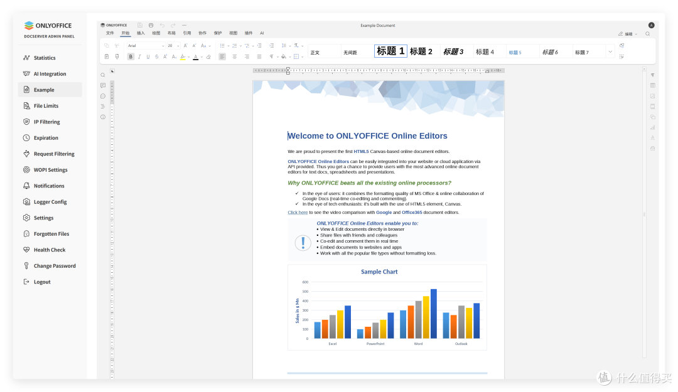The width and height of the screenshot is (678, 392).
Task: Toggle Superscript formatting
Action: coord(165,56)
